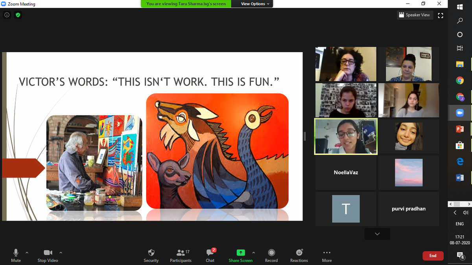This screenshot has height=265, width=472.
Task: Select the highlighted active speaker video tile
Action: (346, 136)
